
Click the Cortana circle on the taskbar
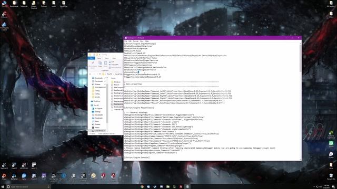pos(8,187)
